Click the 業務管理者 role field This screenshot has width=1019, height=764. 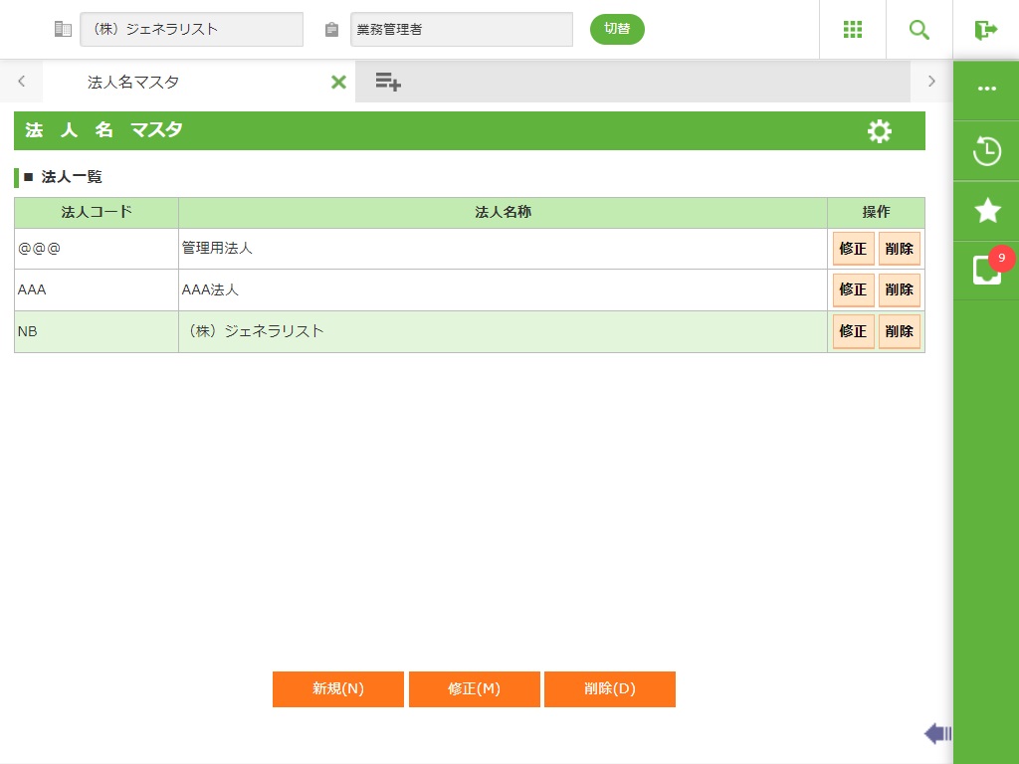pyautogui.click(x=462, y=29)
